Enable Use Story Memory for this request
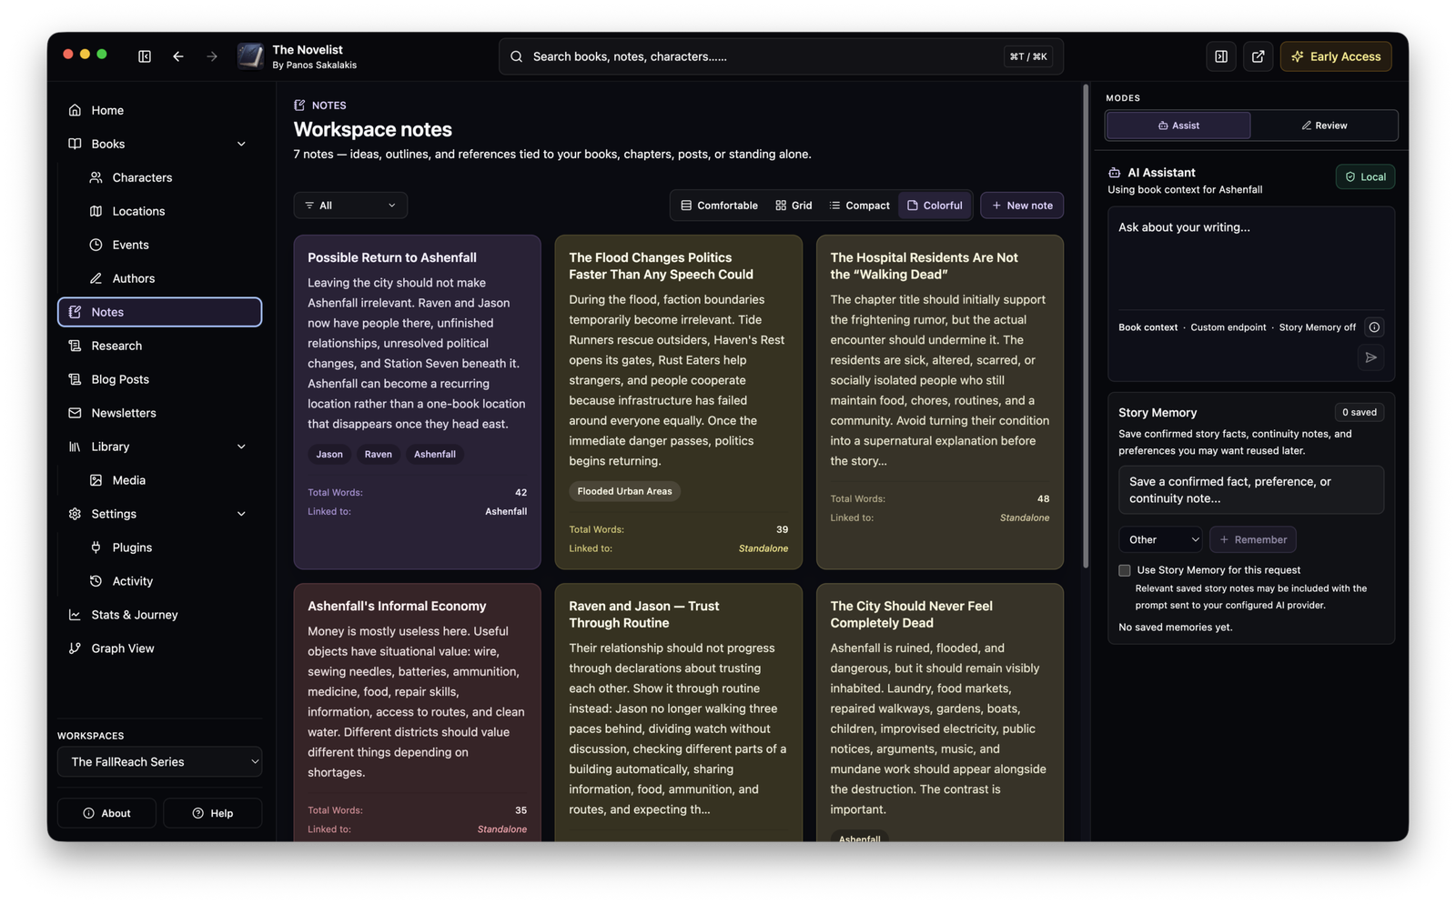Image resolution: width=1456 pixels, height=904 pixels. (x=1125, y=570)
